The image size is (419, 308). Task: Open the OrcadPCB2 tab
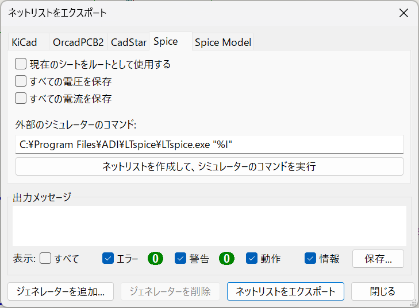pos(78,42)
